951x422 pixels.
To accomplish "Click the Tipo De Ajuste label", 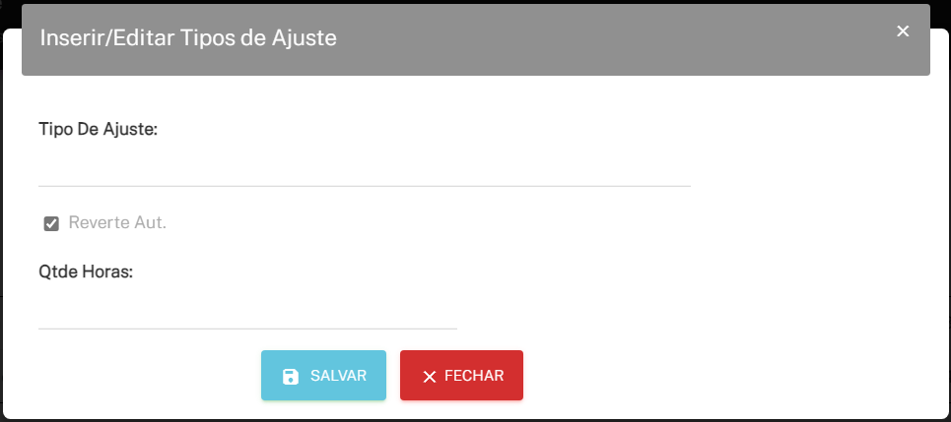I will pos(99,129).
